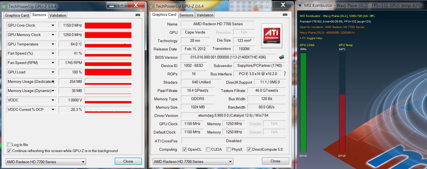Click the 18.4 GPixel/s pixel fillrate field
Image resolution: width=427 pixels, height=169 pixels.
click(198, 90)
